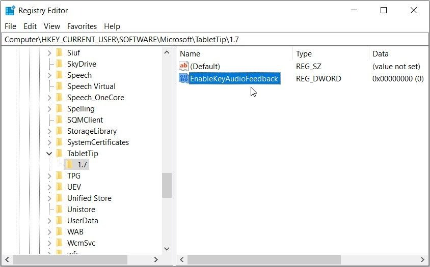
Task: Open the Favorites menu
Action: (x=82, y=26)
